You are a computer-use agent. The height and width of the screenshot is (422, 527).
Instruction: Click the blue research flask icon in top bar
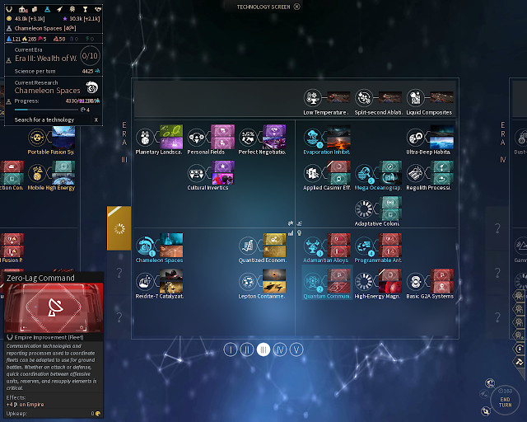(47, 9)
